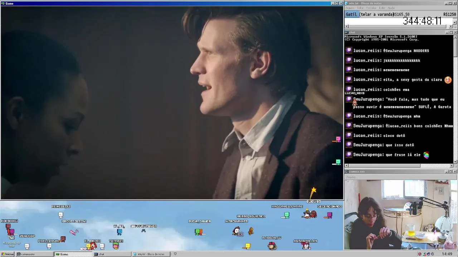Click the taskbar clock showing 14:49
This screenshot has width=458, height=257.
coord(447,254)
